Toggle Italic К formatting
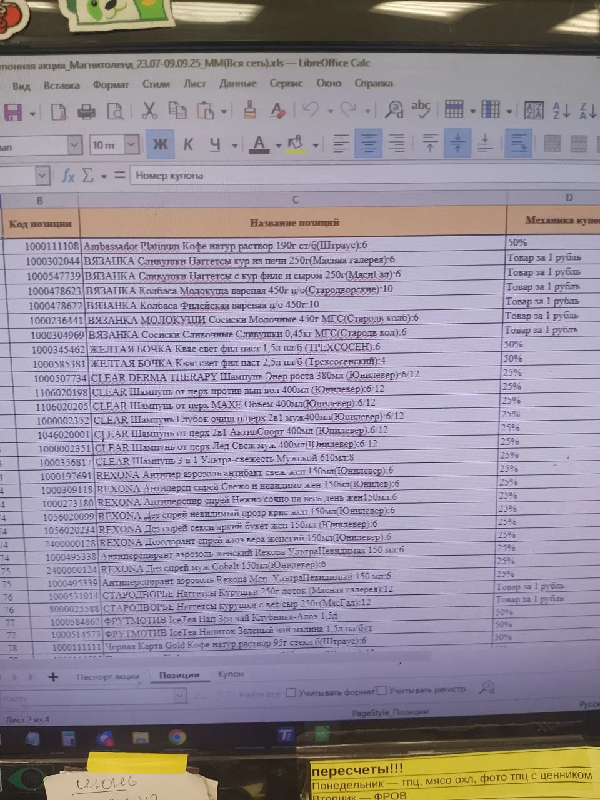This screenshot has width=600, height=800. tap(188, 144)
